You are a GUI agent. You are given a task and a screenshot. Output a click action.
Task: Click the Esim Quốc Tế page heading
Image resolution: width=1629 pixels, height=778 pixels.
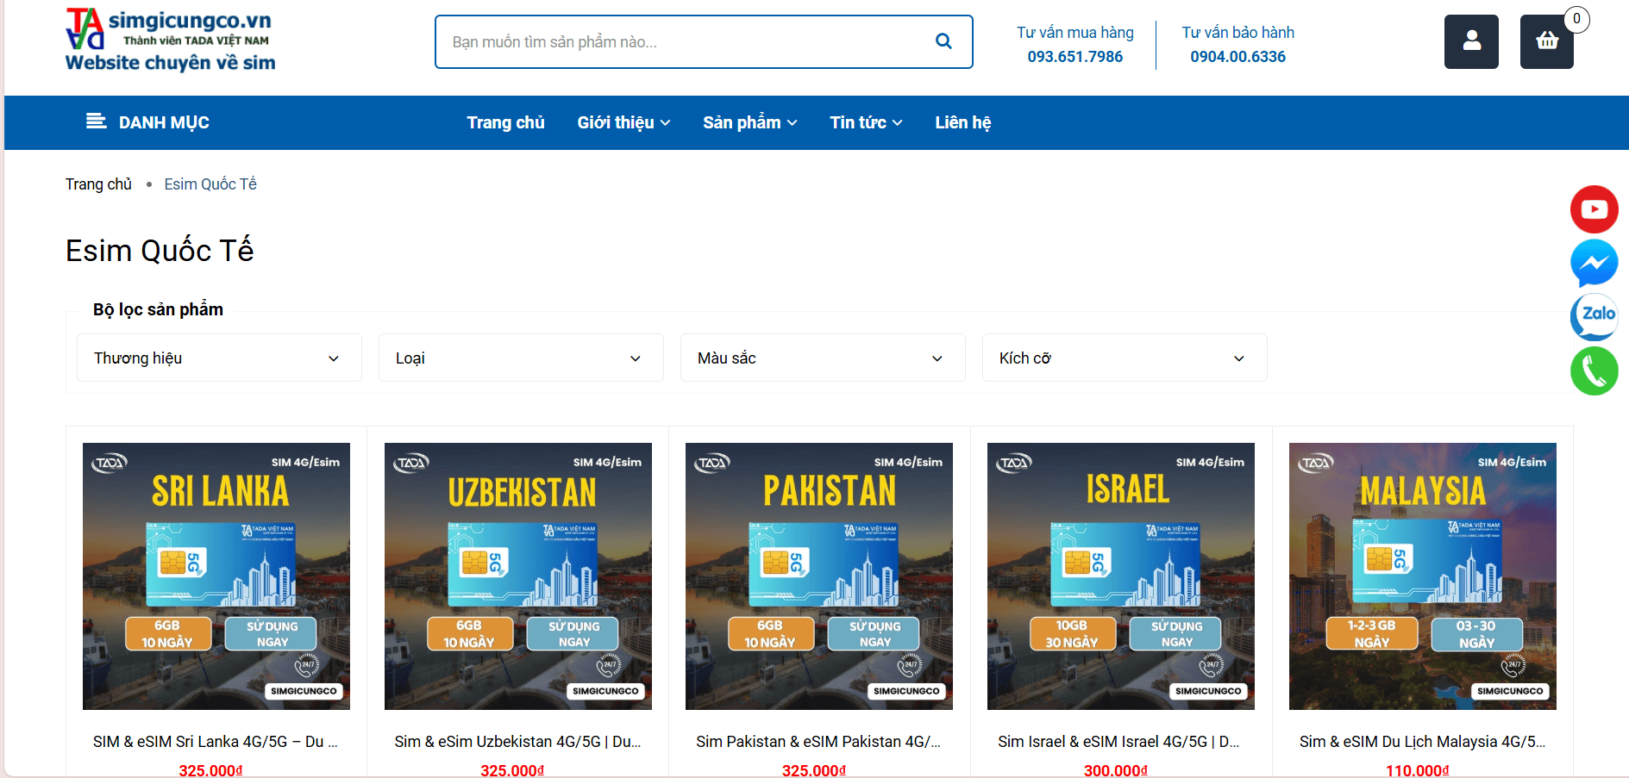[x=160, y=251]
